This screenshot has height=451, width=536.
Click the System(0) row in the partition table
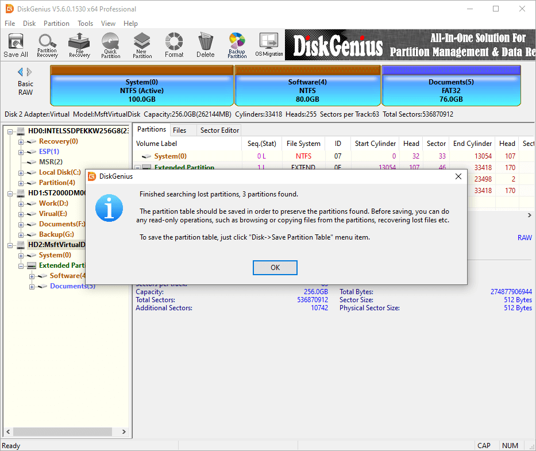click(x=334, y=156)
